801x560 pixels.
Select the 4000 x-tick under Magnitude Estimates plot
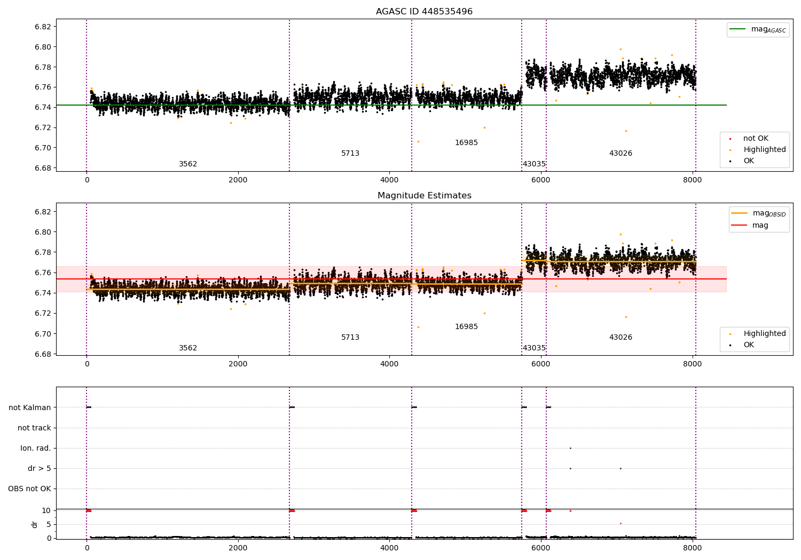[x=389, y=364]
